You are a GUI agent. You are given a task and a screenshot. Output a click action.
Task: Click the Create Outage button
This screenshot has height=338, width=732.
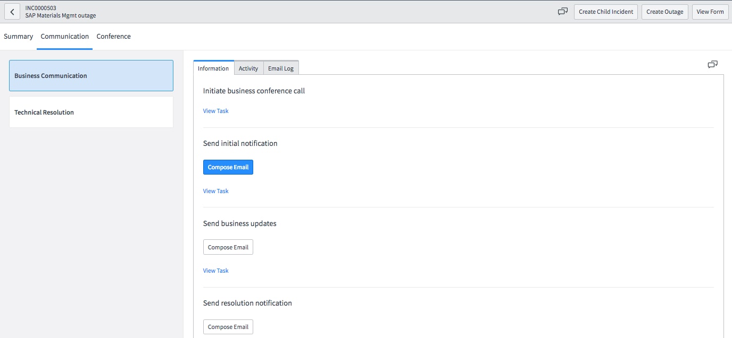click(x=664, y=11)
